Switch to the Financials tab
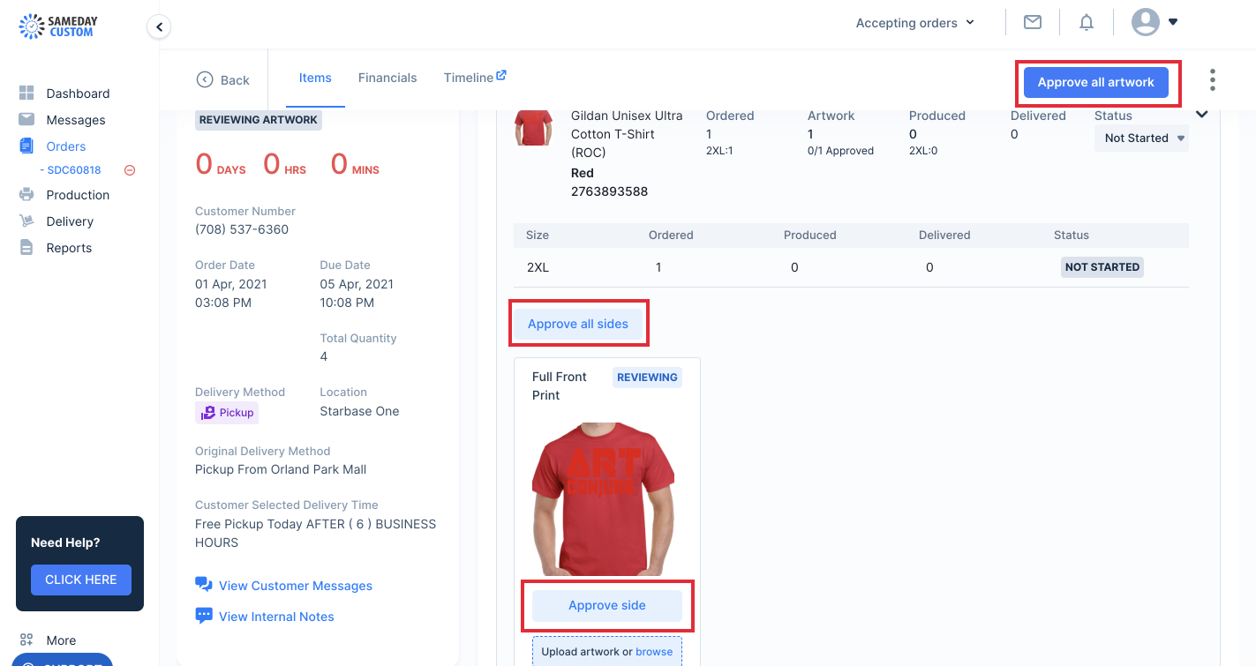 click(387, 78)
